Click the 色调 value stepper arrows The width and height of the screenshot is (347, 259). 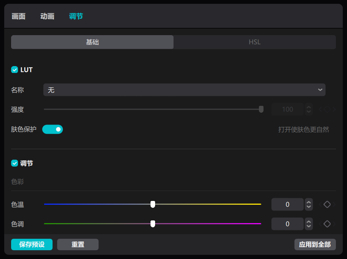click(x=309, y=224)
